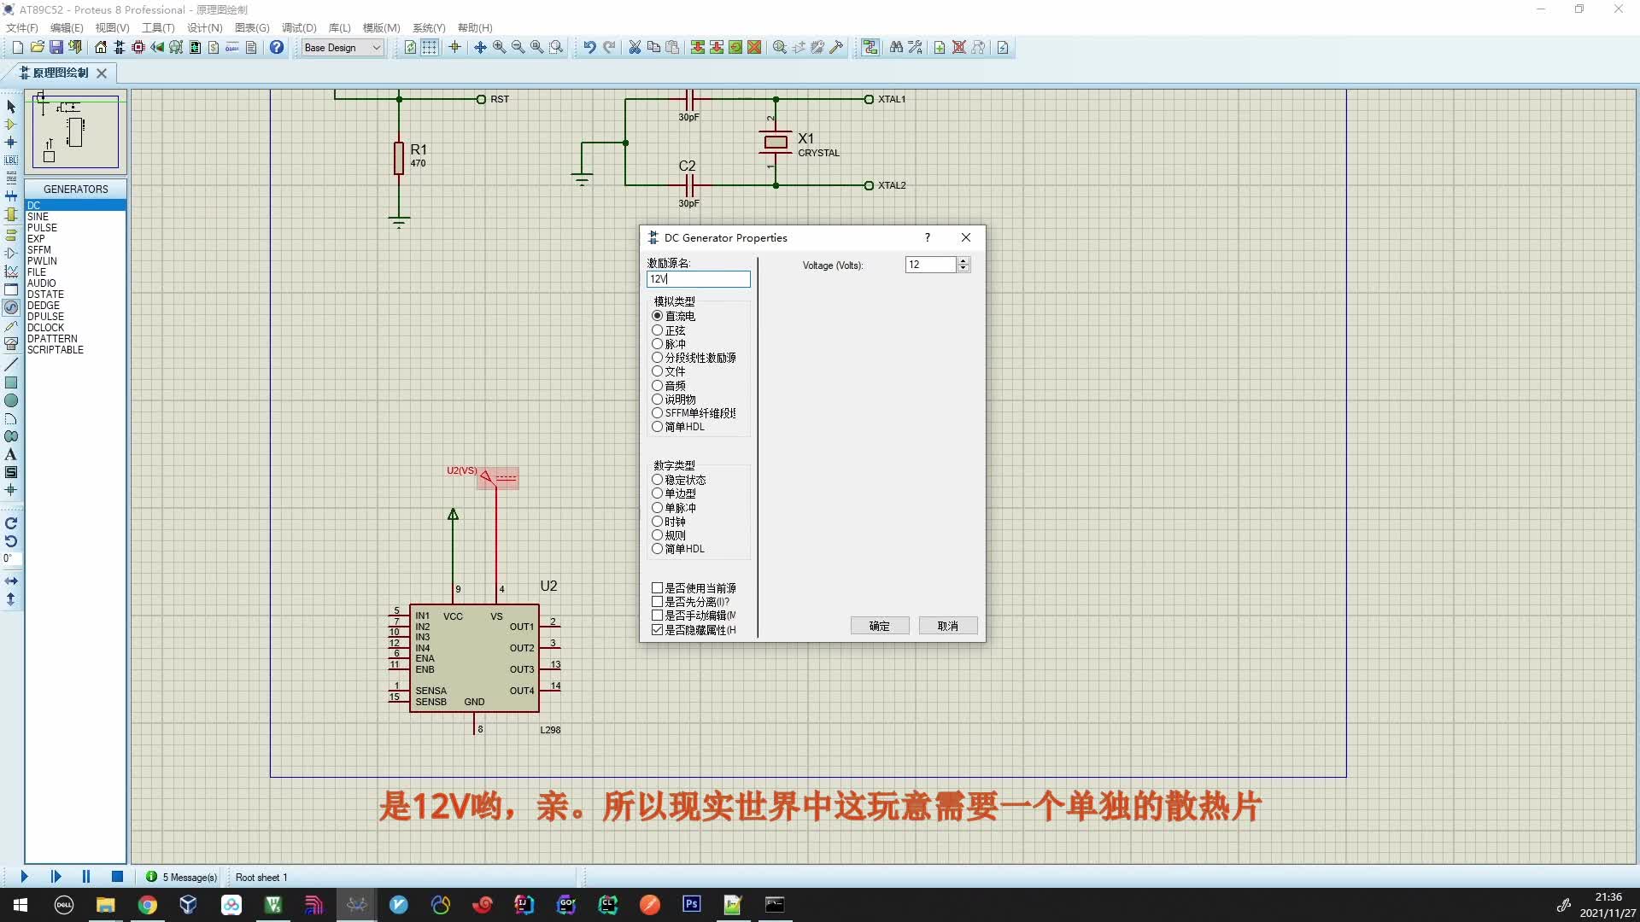The height and width of the screenshot is (922, 1640).
Task: Toggle the grid display icon
Action: coord(430,48)
